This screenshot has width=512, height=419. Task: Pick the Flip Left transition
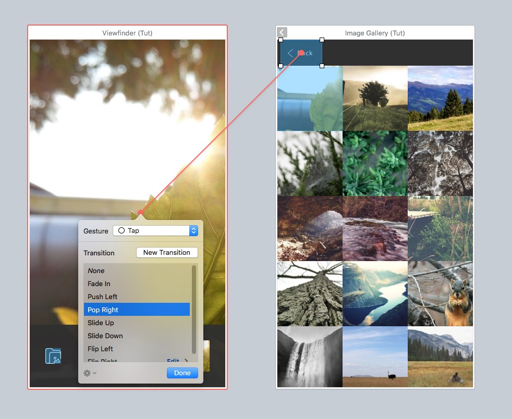click(100, 349)
